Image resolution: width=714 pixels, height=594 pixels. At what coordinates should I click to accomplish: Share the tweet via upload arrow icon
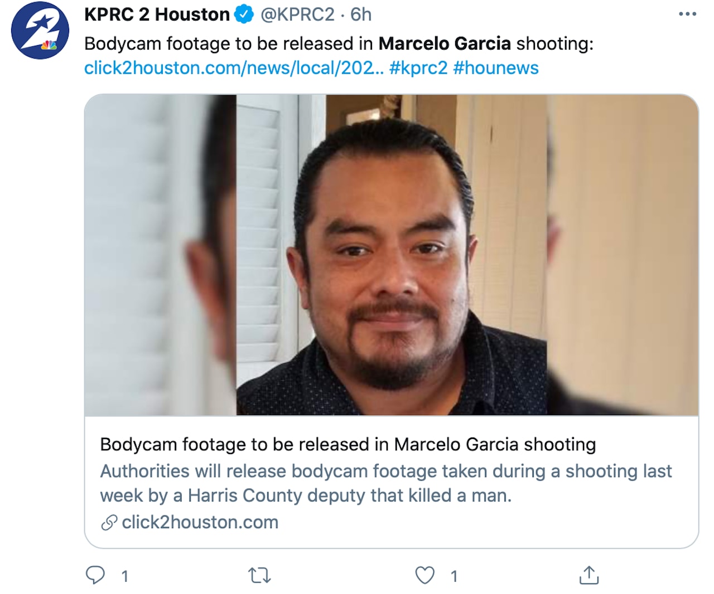pyautogui.click(x=589, y=575)
